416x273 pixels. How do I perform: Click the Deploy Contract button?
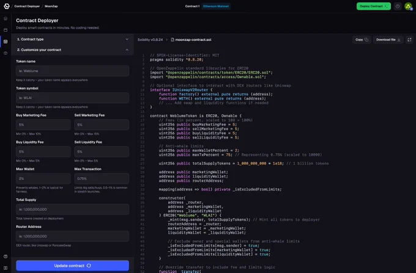[374, 6]
